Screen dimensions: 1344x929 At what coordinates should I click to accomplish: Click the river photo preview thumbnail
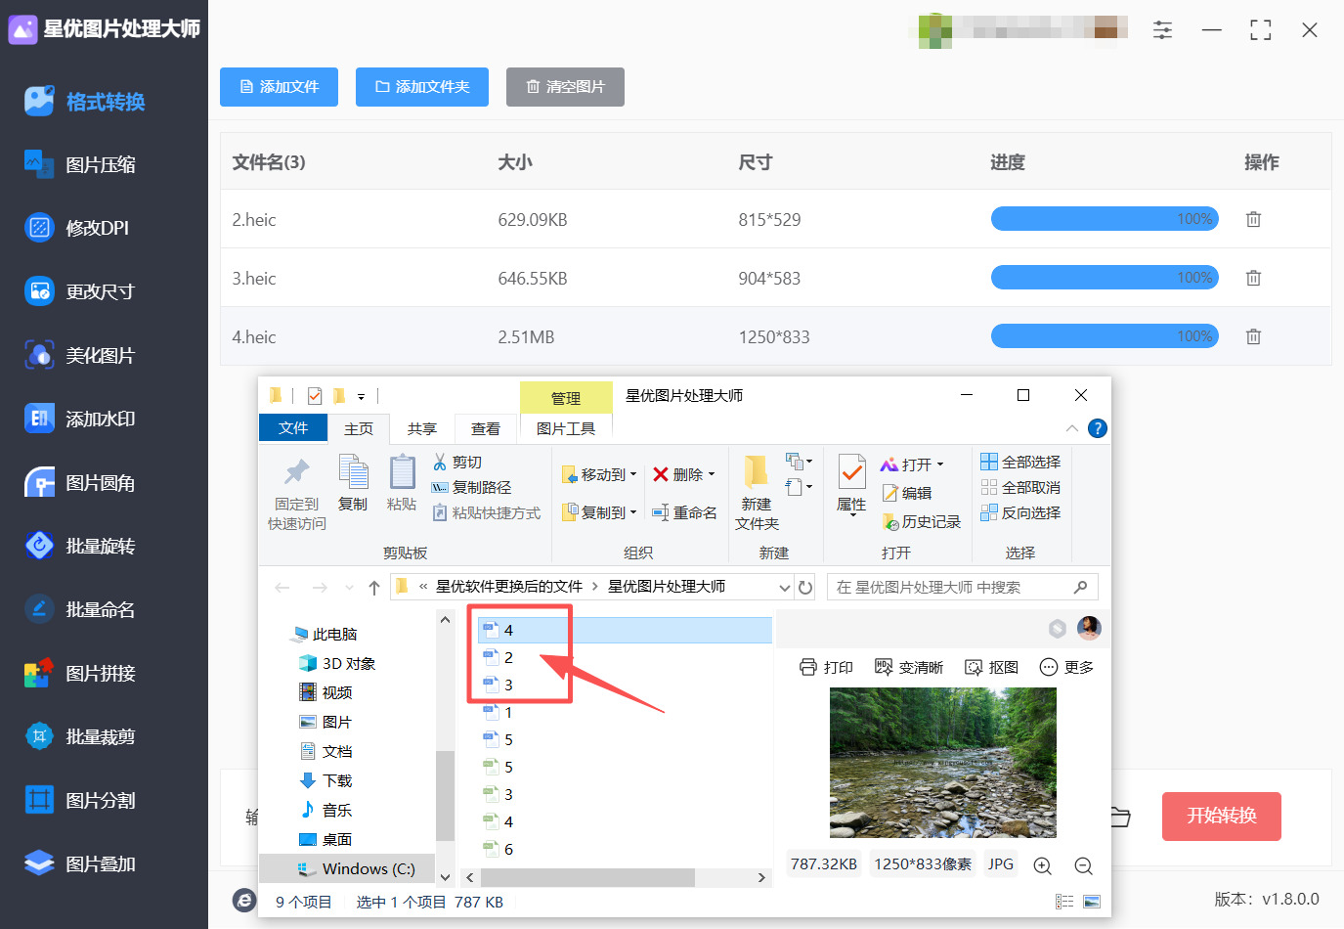click(x=943, y=763)
